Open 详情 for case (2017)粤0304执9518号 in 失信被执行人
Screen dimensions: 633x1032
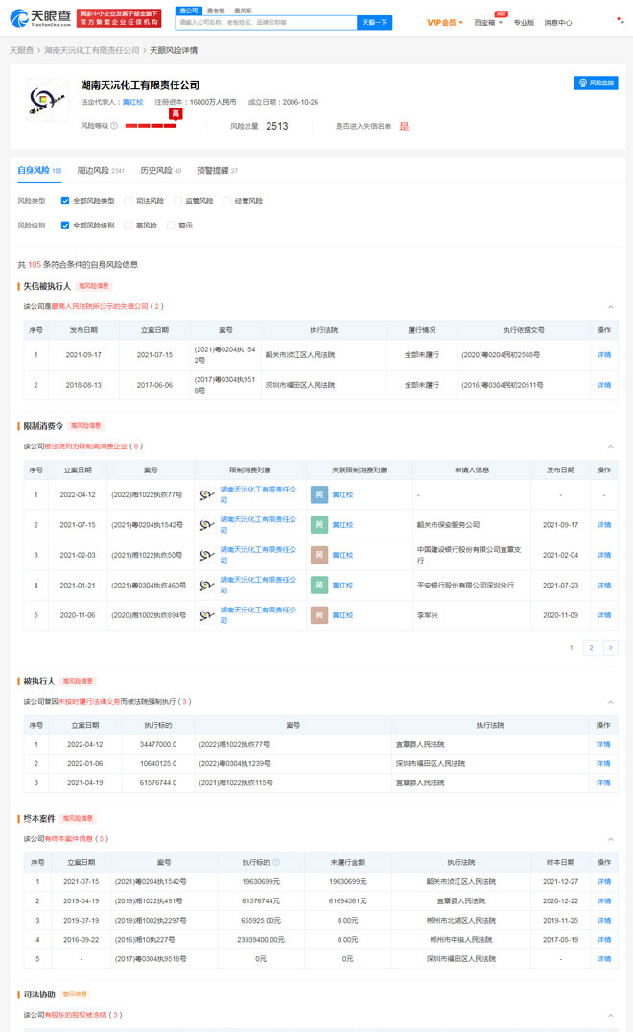(x=604, y=385)
